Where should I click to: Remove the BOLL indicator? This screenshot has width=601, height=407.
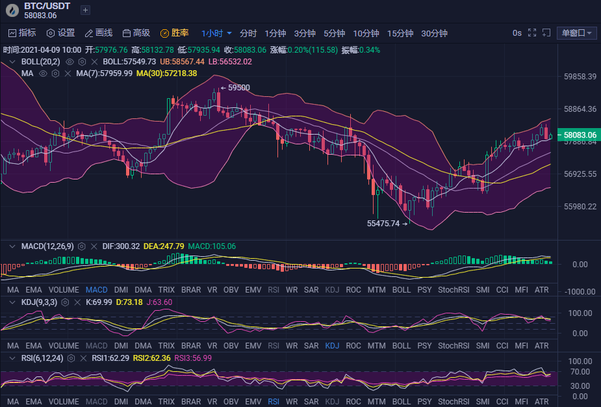coord(94,62)
